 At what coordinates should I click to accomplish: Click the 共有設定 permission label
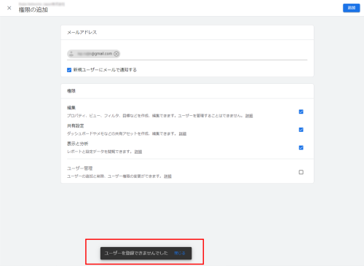coord(76,126)
